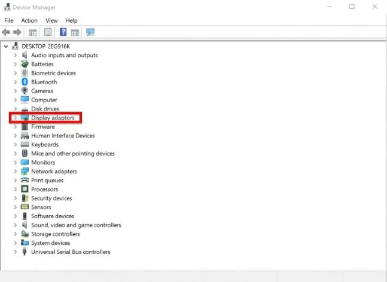387x282 pixels.
Task: Select the 'Security devices' label
Action: coord(51,198)
